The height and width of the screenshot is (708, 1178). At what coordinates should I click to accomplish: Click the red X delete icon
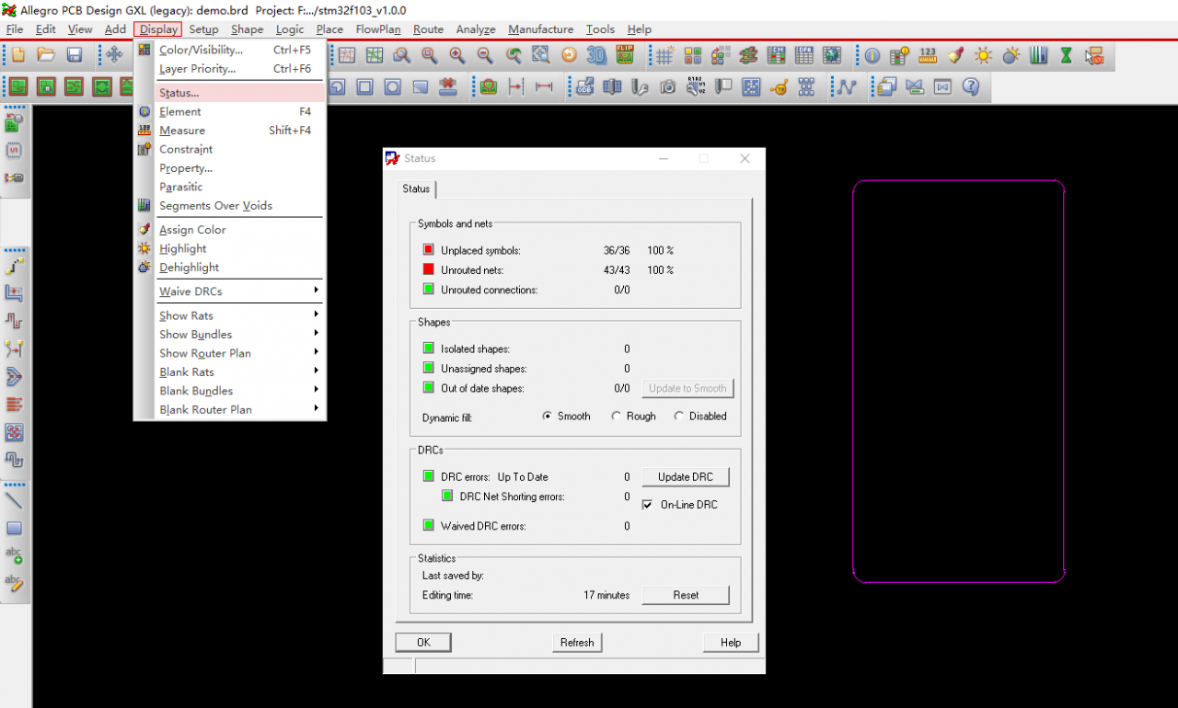(448, 87)
